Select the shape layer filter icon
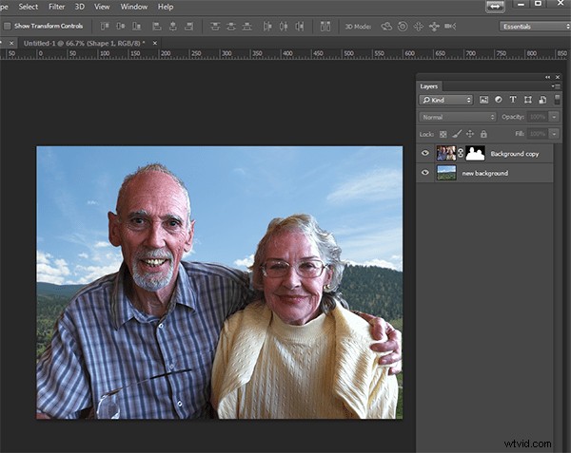This screenshot has height=453, width=571. pos(527,100)
